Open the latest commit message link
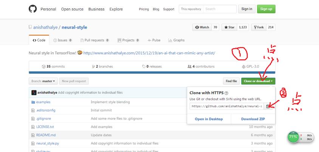 tap(90, 93)
